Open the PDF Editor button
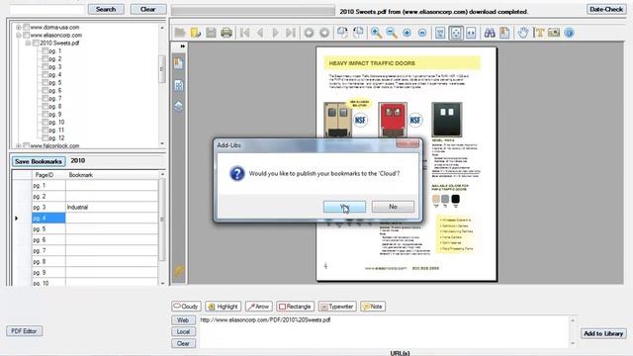Screen dimensions: 633x356 [24, 331]
